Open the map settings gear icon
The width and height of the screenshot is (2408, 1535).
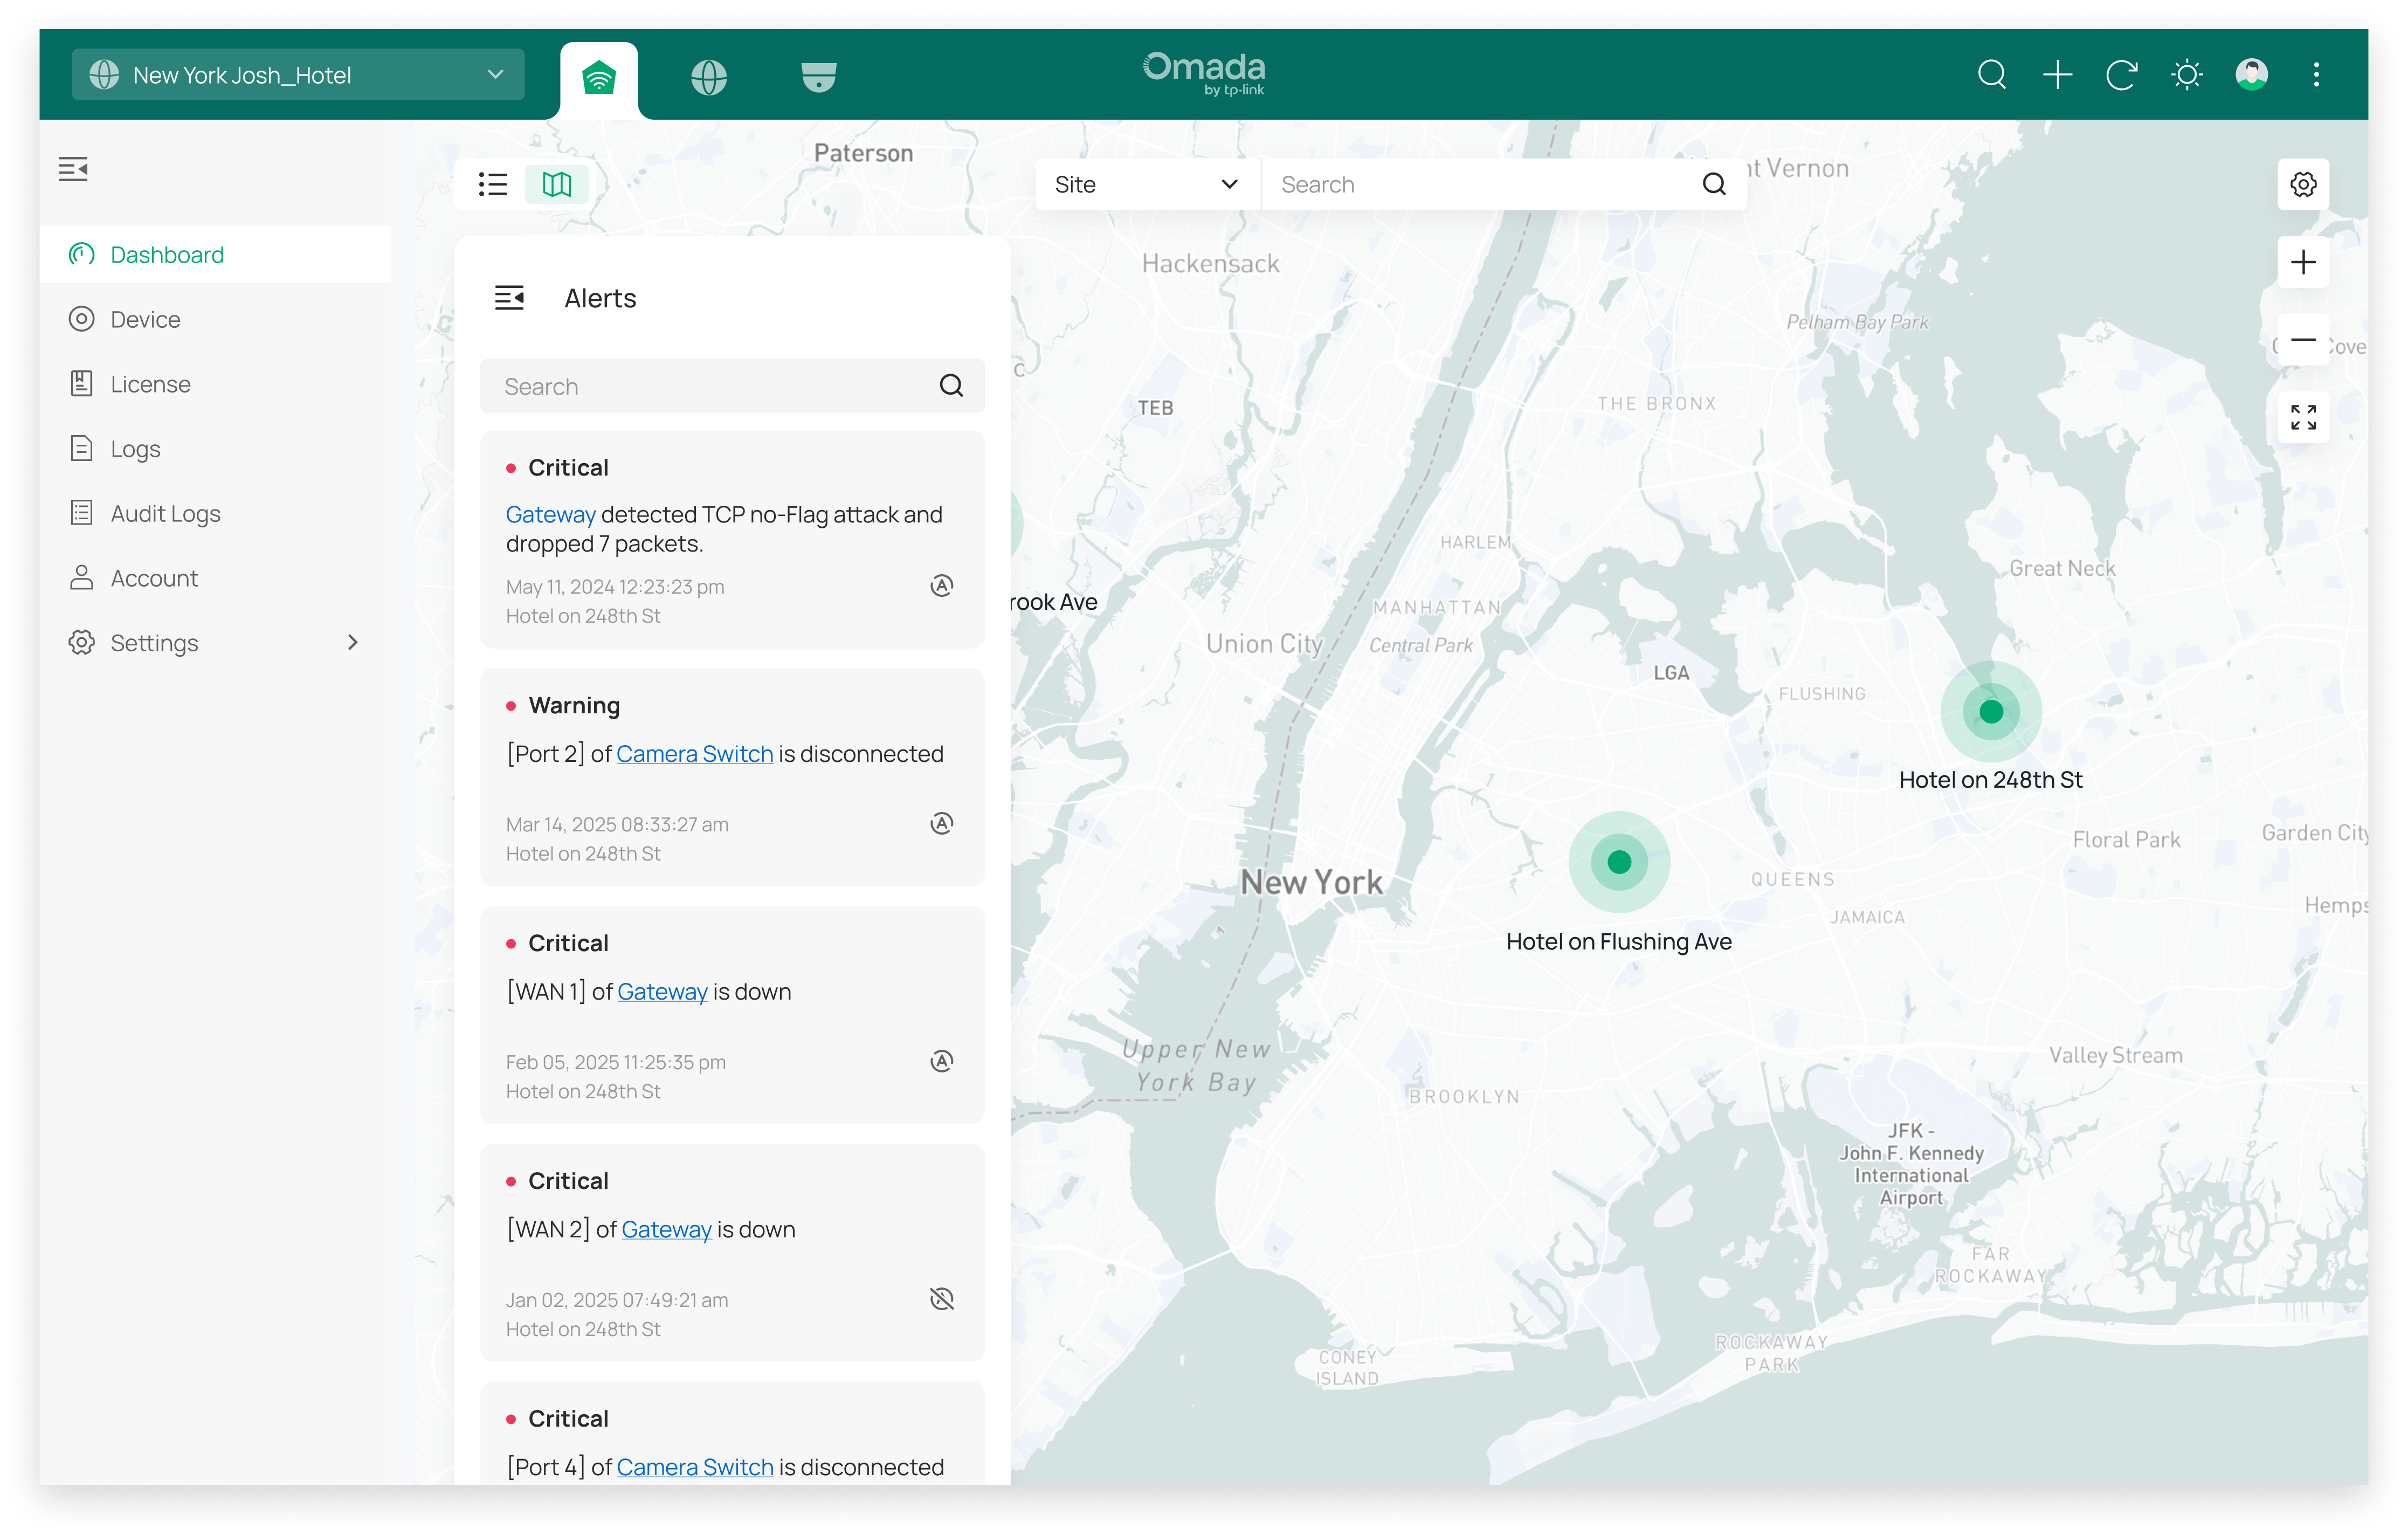pos(2302,184)
